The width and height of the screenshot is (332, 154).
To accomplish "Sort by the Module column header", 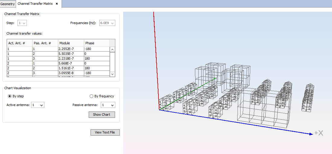I will point(71,43).
